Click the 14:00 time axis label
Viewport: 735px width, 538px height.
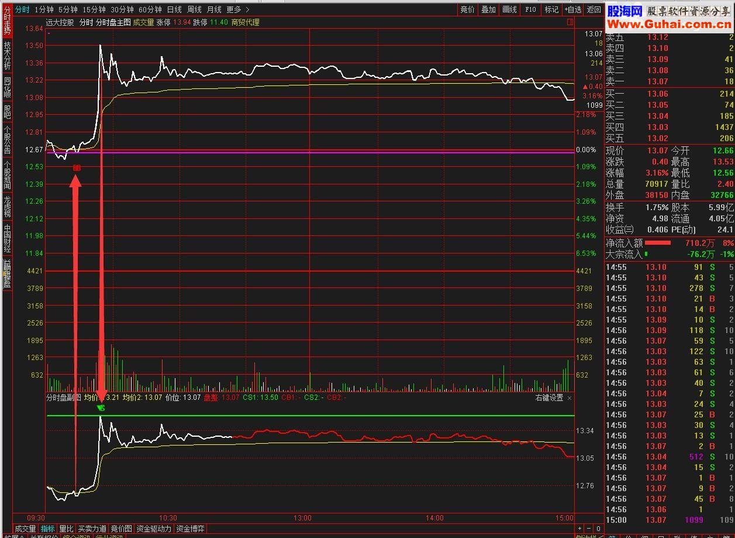click(x=434, y=518)
